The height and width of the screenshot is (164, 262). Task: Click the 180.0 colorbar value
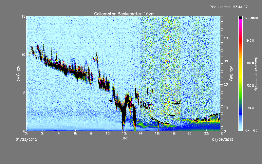(x=250, y=63)
